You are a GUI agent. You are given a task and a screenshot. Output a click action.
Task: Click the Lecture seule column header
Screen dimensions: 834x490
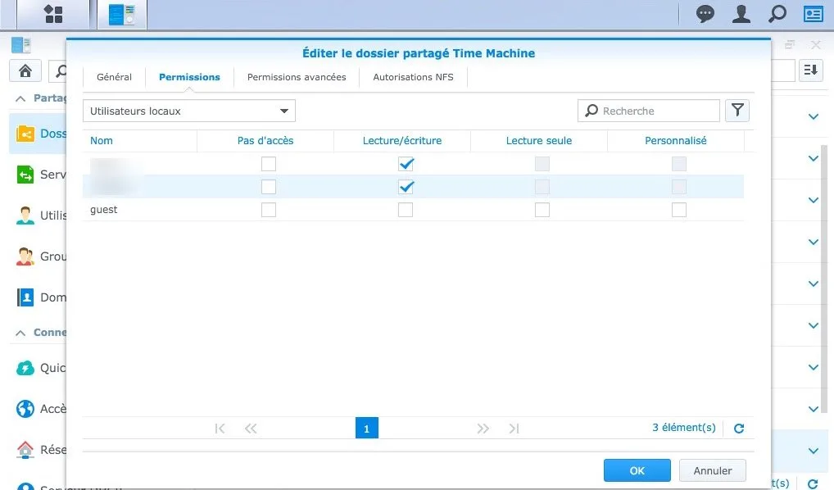(x=539, y=140)
